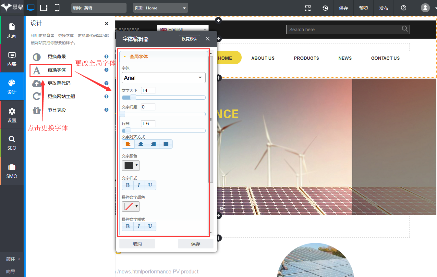Toggle italic in 文字样式
This screenshot has height=277, width=437.
139,185
